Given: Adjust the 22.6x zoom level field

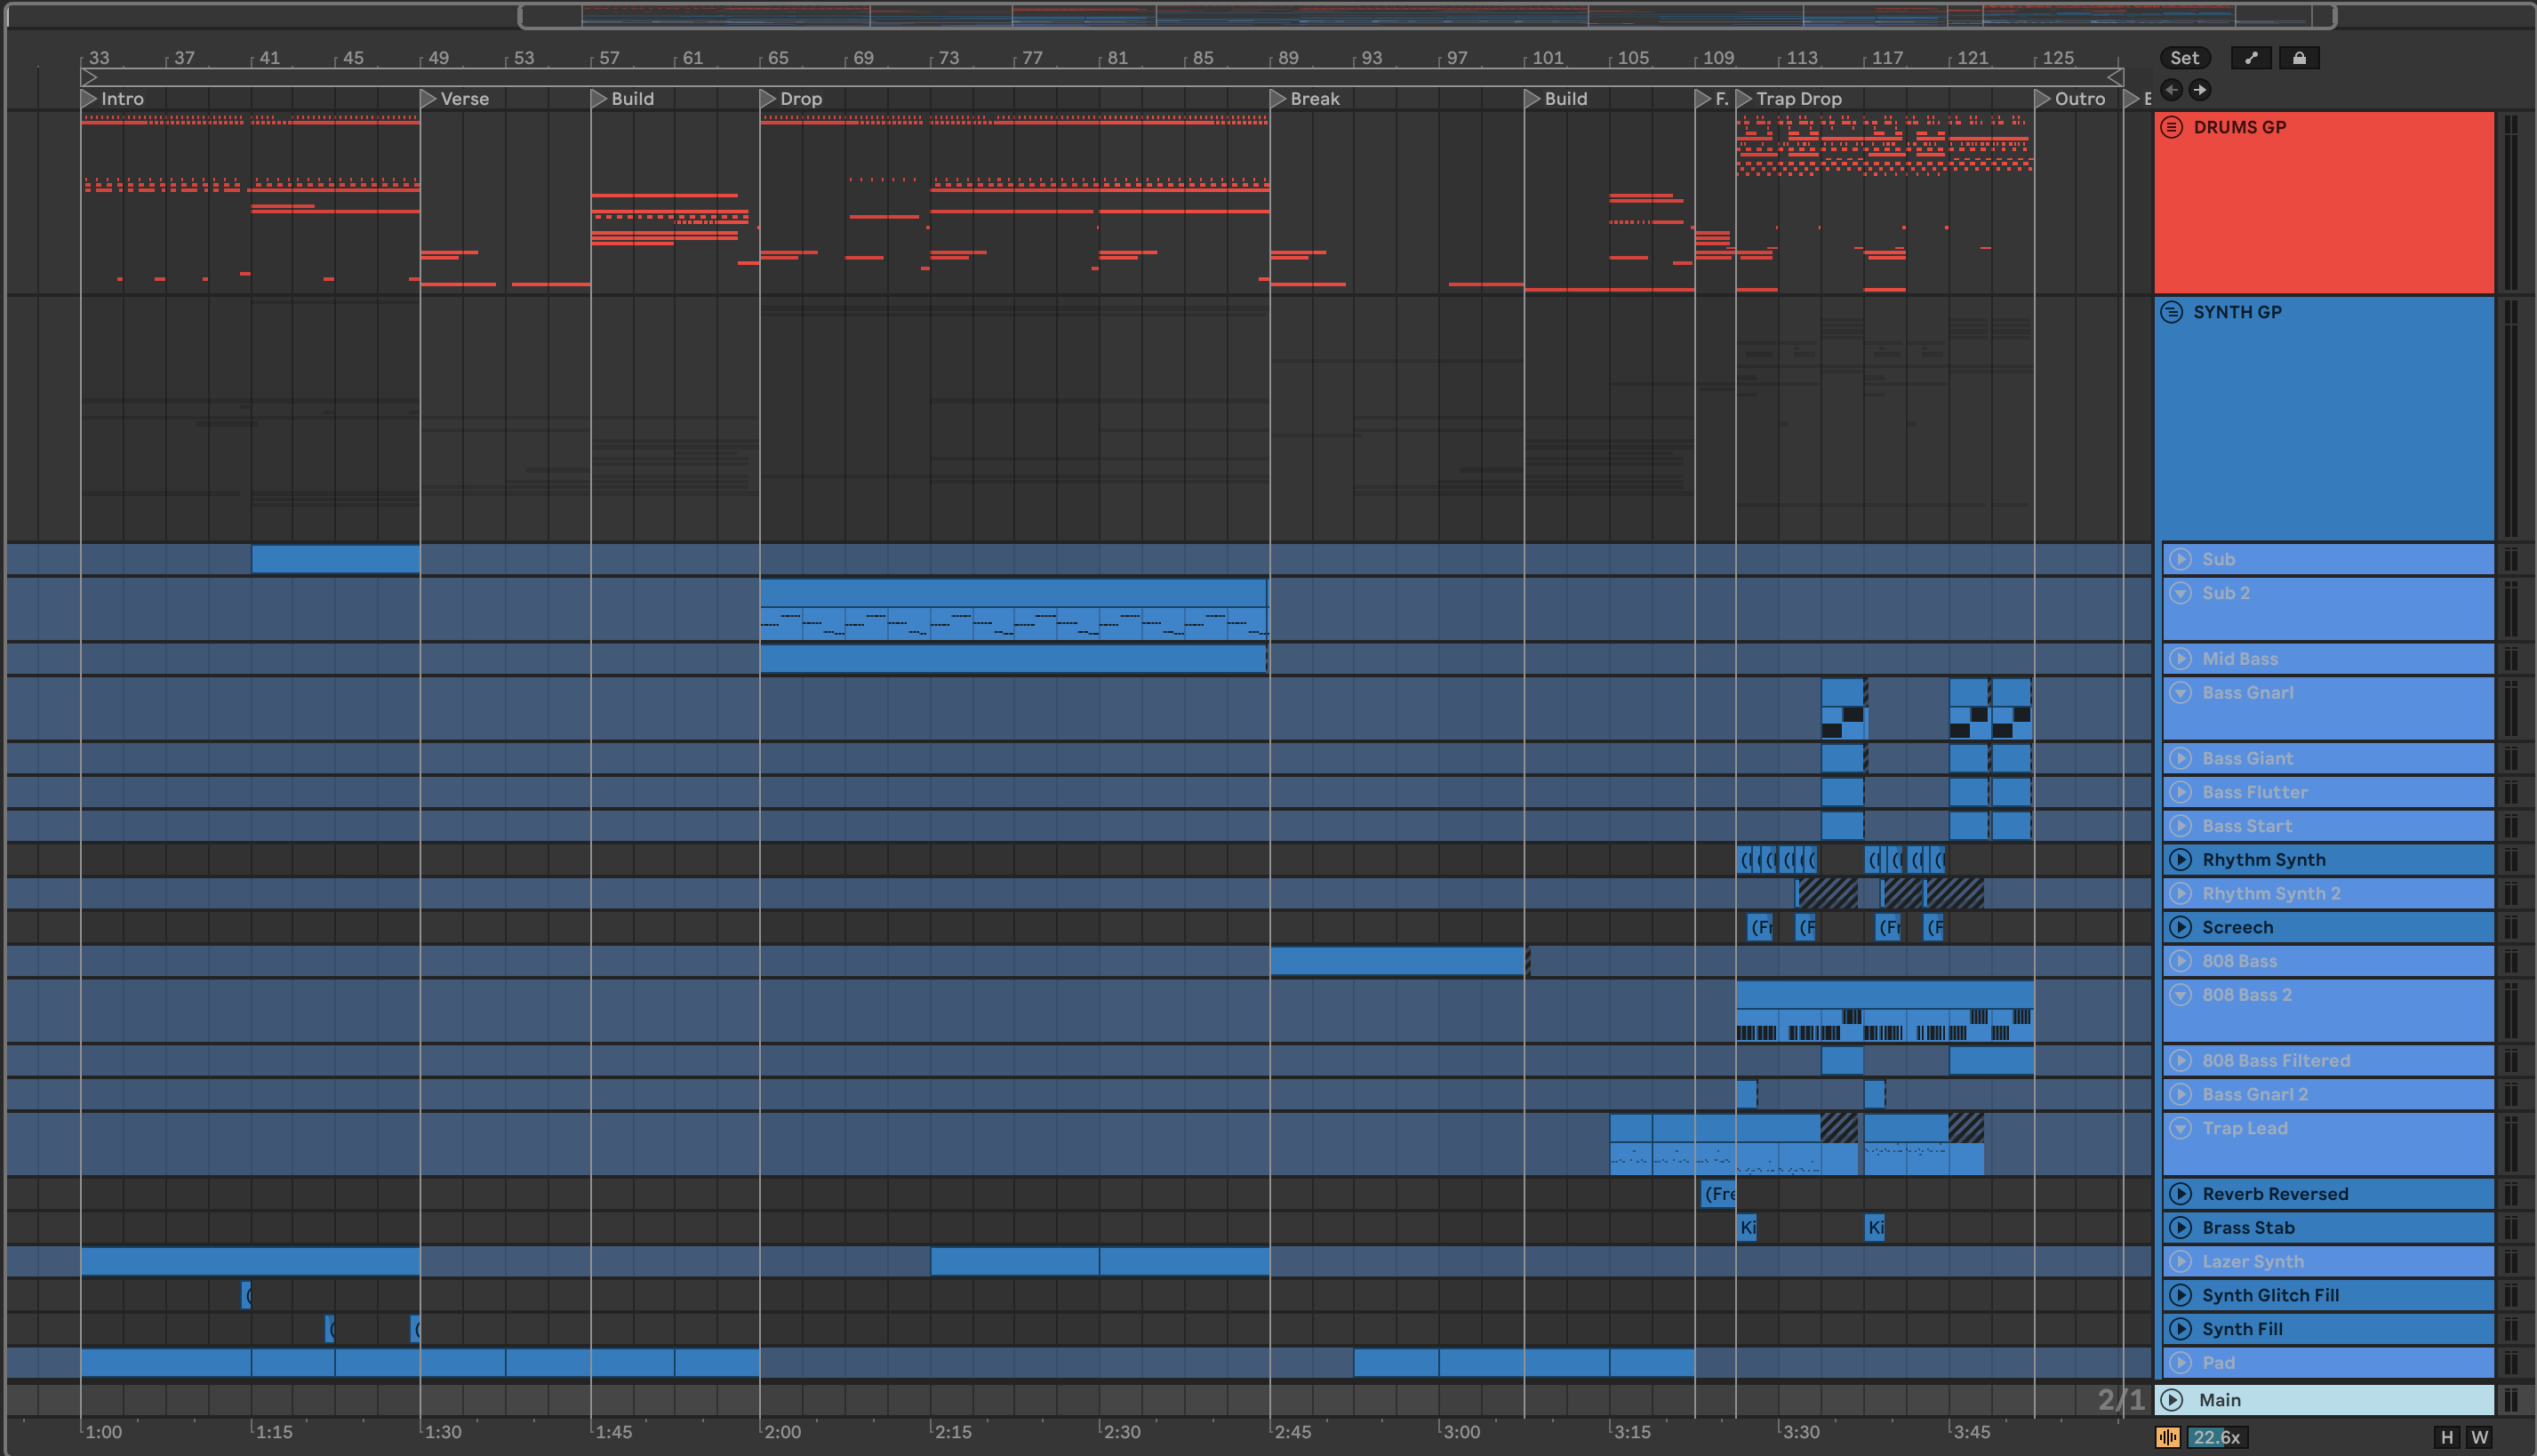Looking at the screenshot, I should pos(2216,1437).
